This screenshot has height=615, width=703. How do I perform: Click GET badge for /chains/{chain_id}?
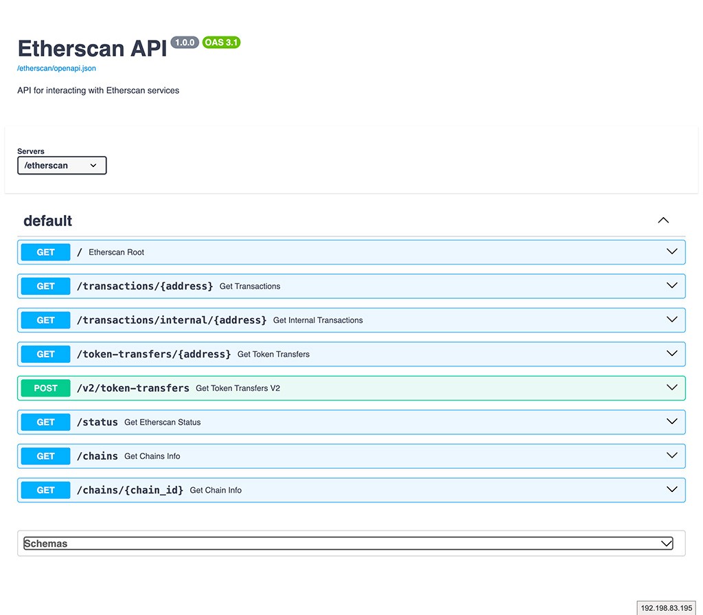click(x=46, y=490)
